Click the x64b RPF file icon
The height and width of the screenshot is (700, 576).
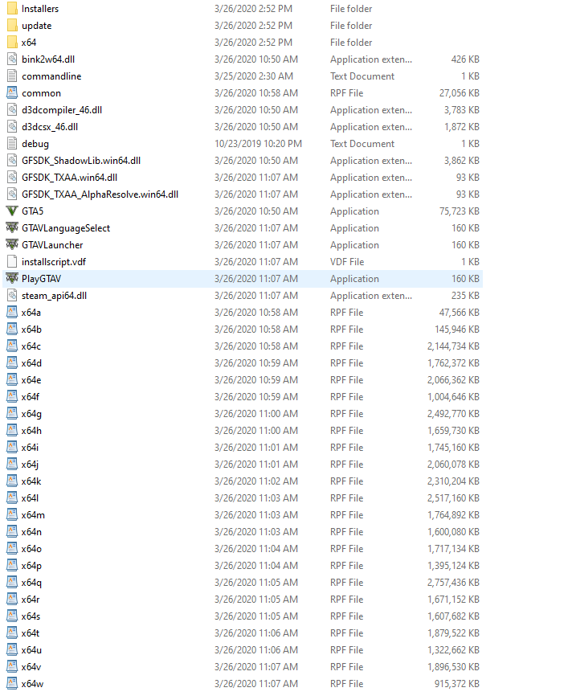click(x=13, y=329)
